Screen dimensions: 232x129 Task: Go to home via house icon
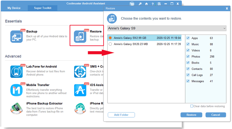click(147, 4)
